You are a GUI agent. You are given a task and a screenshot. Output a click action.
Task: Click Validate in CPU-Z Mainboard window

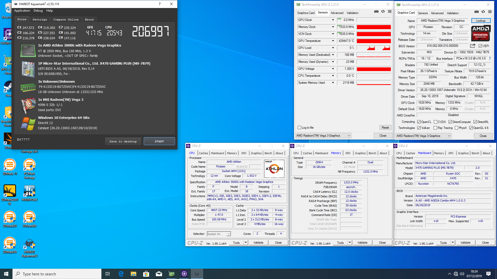[465, 243]
